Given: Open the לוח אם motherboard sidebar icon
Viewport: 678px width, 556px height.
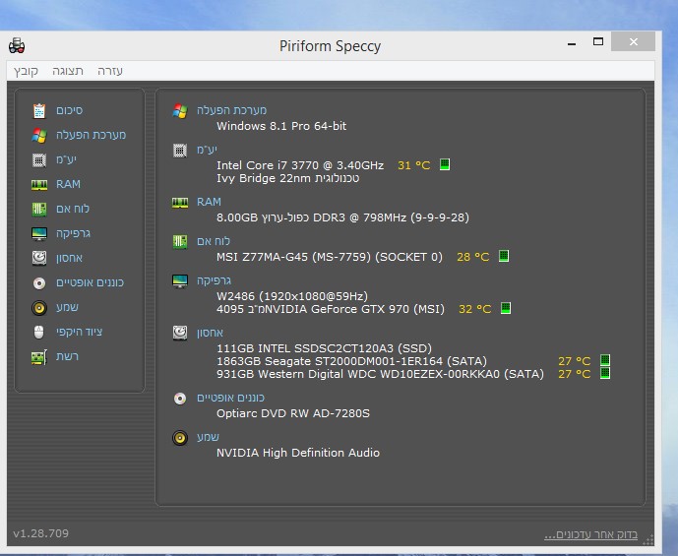Looking at the screenshot, I should pos(39,209).
